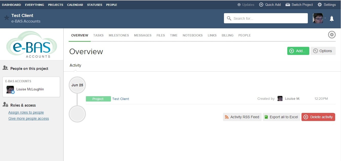Click the green Project label tag

pos(98,99)
